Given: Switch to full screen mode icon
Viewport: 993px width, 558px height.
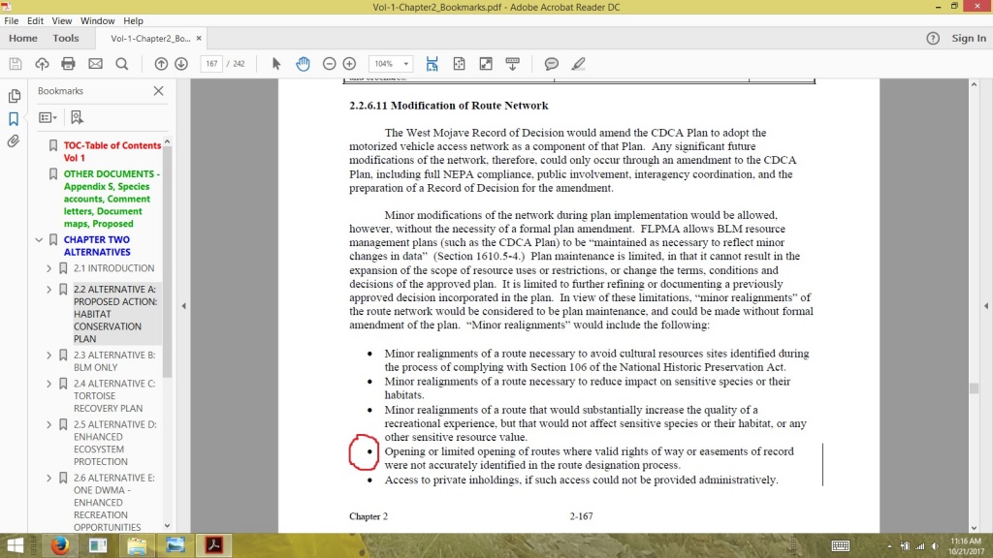Looking at the screenshot, I should [486, 63].
